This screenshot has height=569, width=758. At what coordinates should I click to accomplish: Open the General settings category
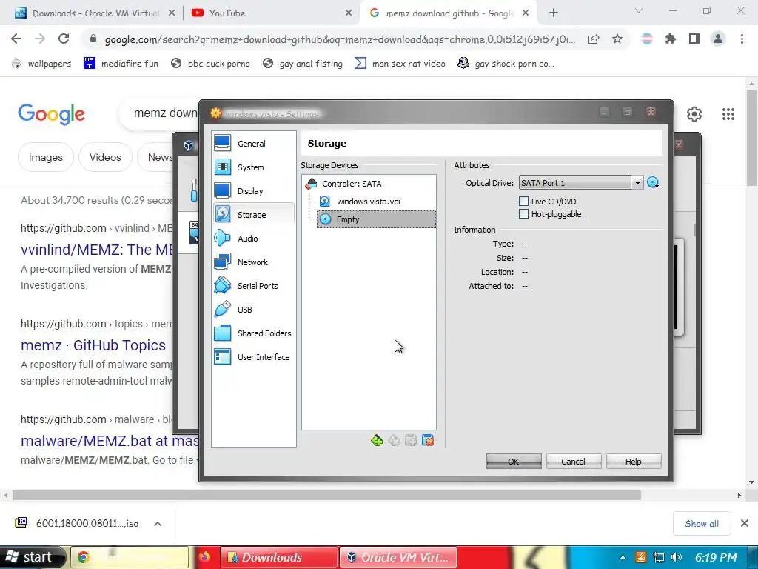[253, 143]
